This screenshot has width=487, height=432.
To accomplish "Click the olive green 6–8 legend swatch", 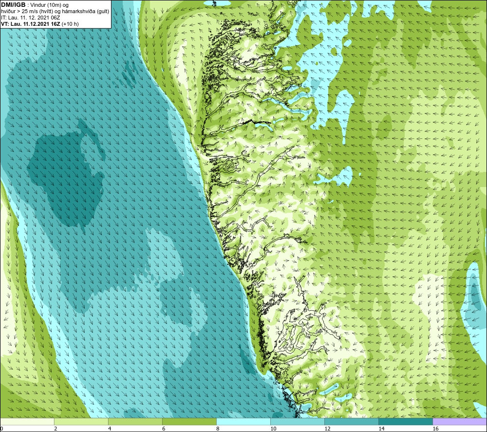I will point(189,422).
